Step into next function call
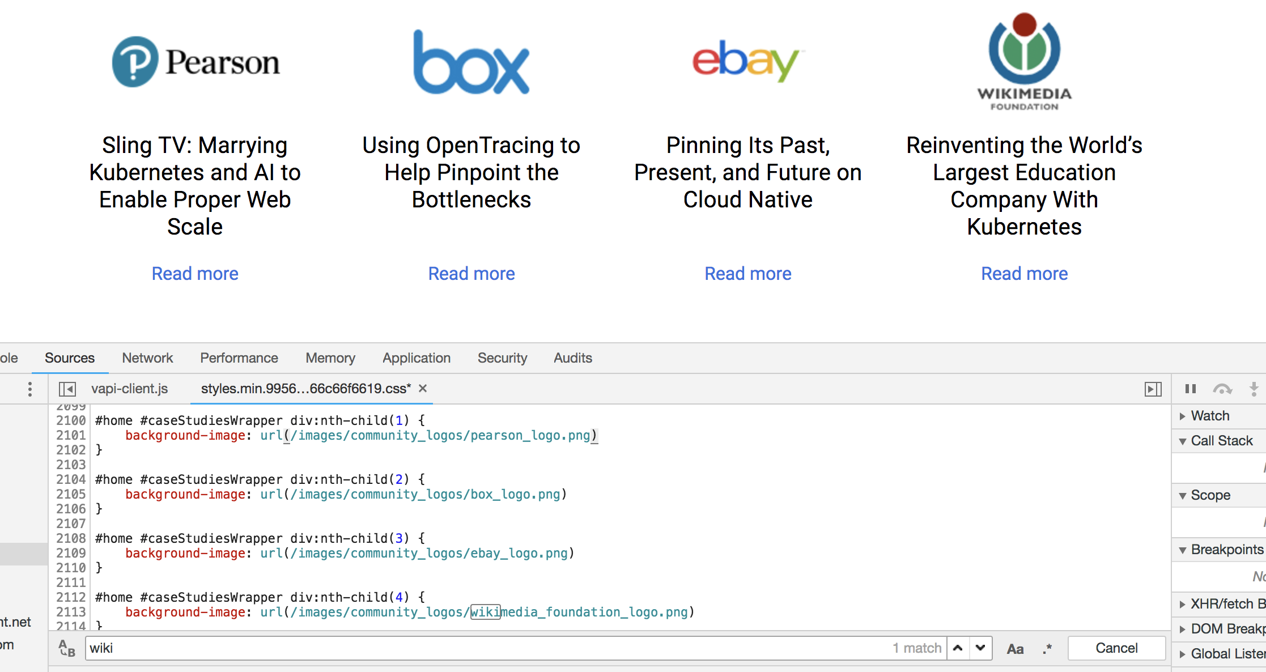Viewport: 1266px width, 672px height. 1254,389
